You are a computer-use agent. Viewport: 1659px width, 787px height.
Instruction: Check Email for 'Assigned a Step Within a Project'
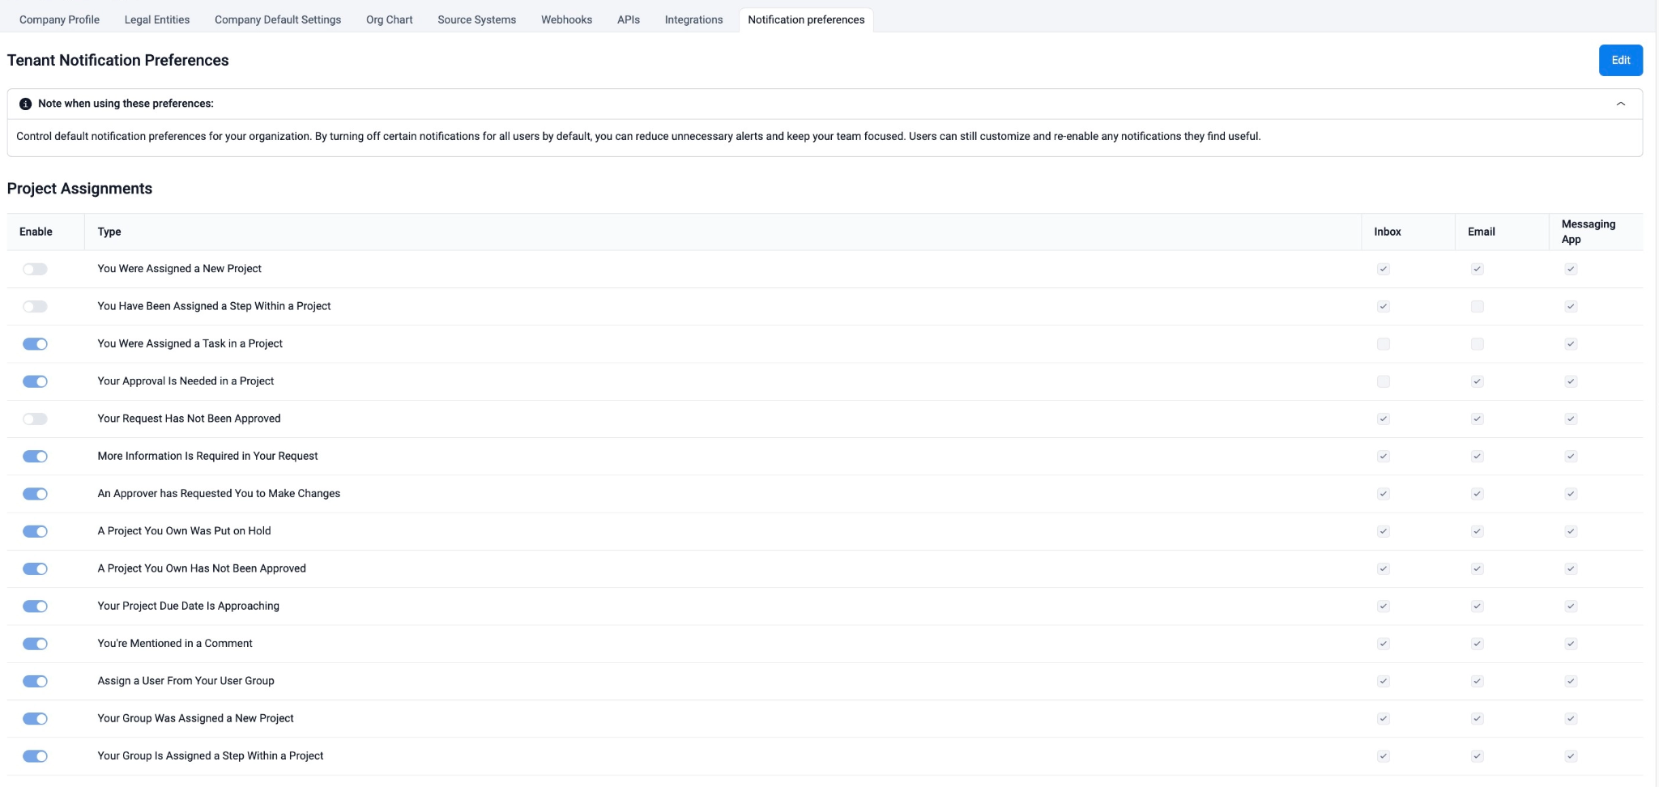1477,307
